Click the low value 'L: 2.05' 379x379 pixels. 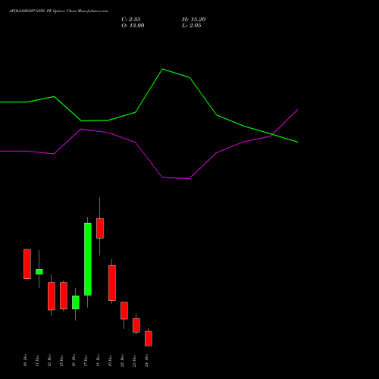click(x=192, y=26)
